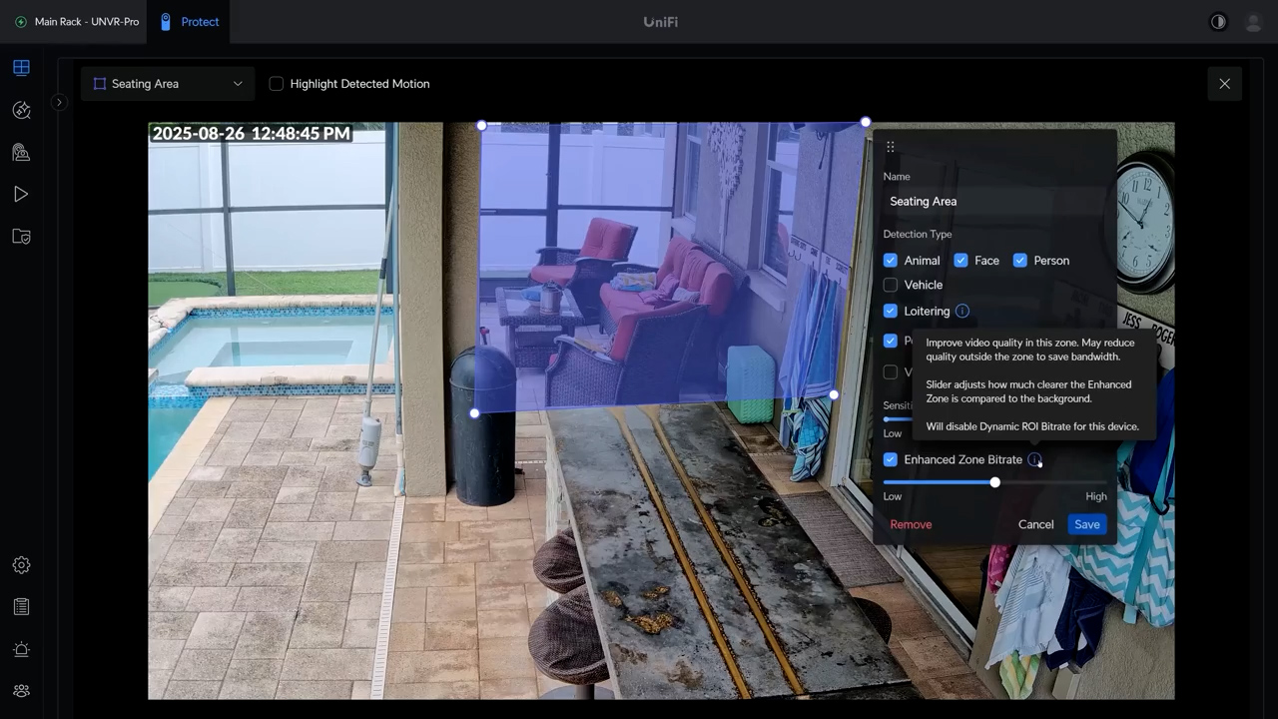1278x719 pixels.
Task: Save the zone settings
Action: pos(1086,524)
